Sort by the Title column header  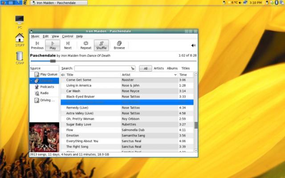click(x=93, y=75)
